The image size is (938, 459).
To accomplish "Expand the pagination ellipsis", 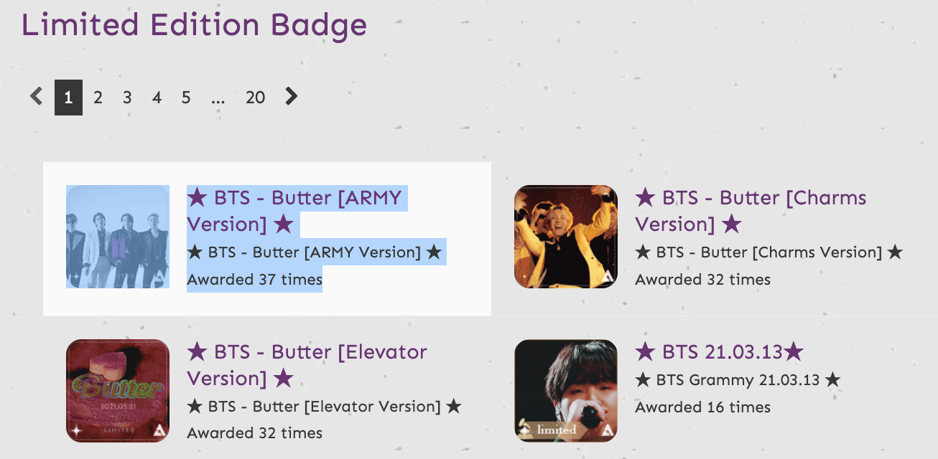I will click(x=218, y=98).
